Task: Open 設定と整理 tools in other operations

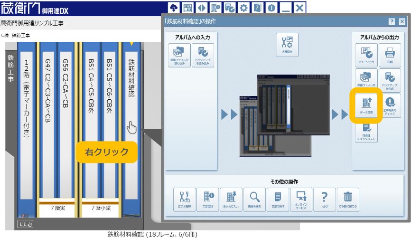Action: point(185,200)
